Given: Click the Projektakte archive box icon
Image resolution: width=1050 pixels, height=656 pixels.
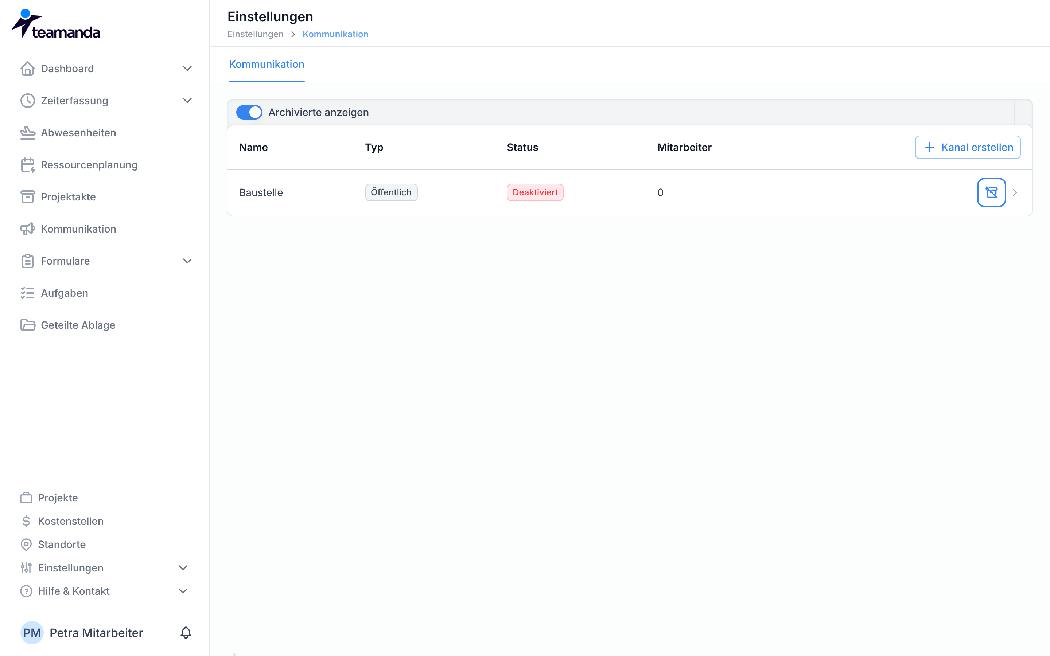Looking at the screenshot, I should pyautogui.click(x=27, y=197).
